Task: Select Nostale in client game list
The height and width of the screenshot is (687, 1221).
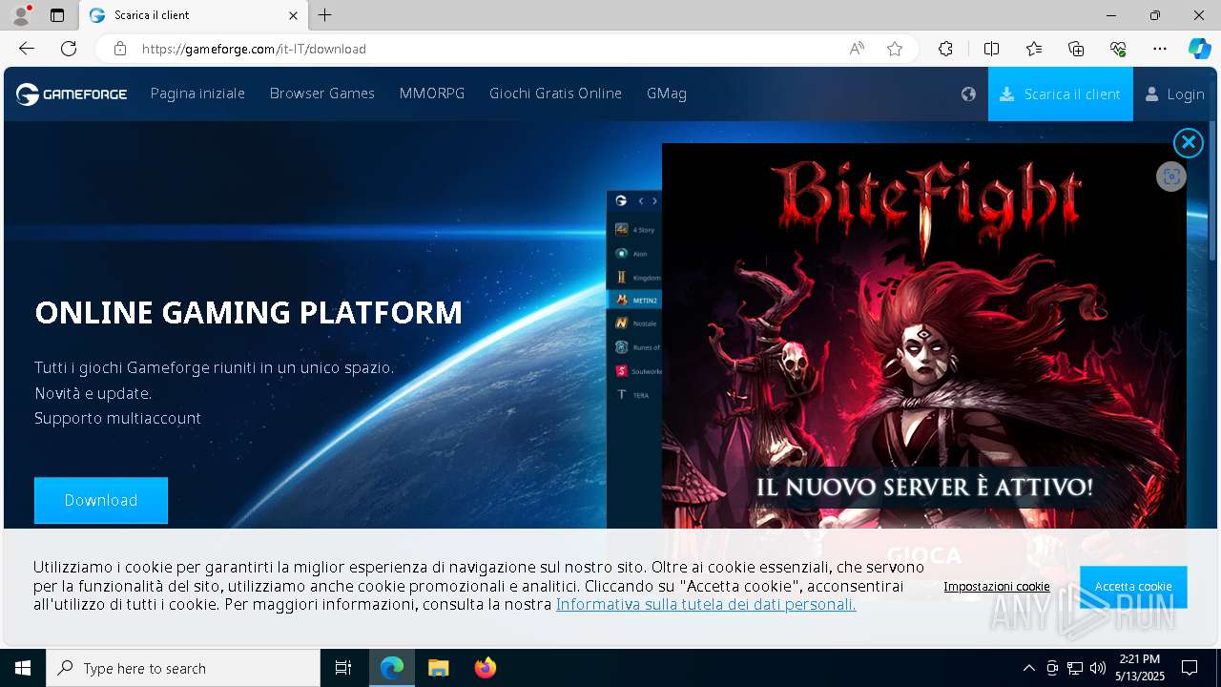Action: (634, 323)
